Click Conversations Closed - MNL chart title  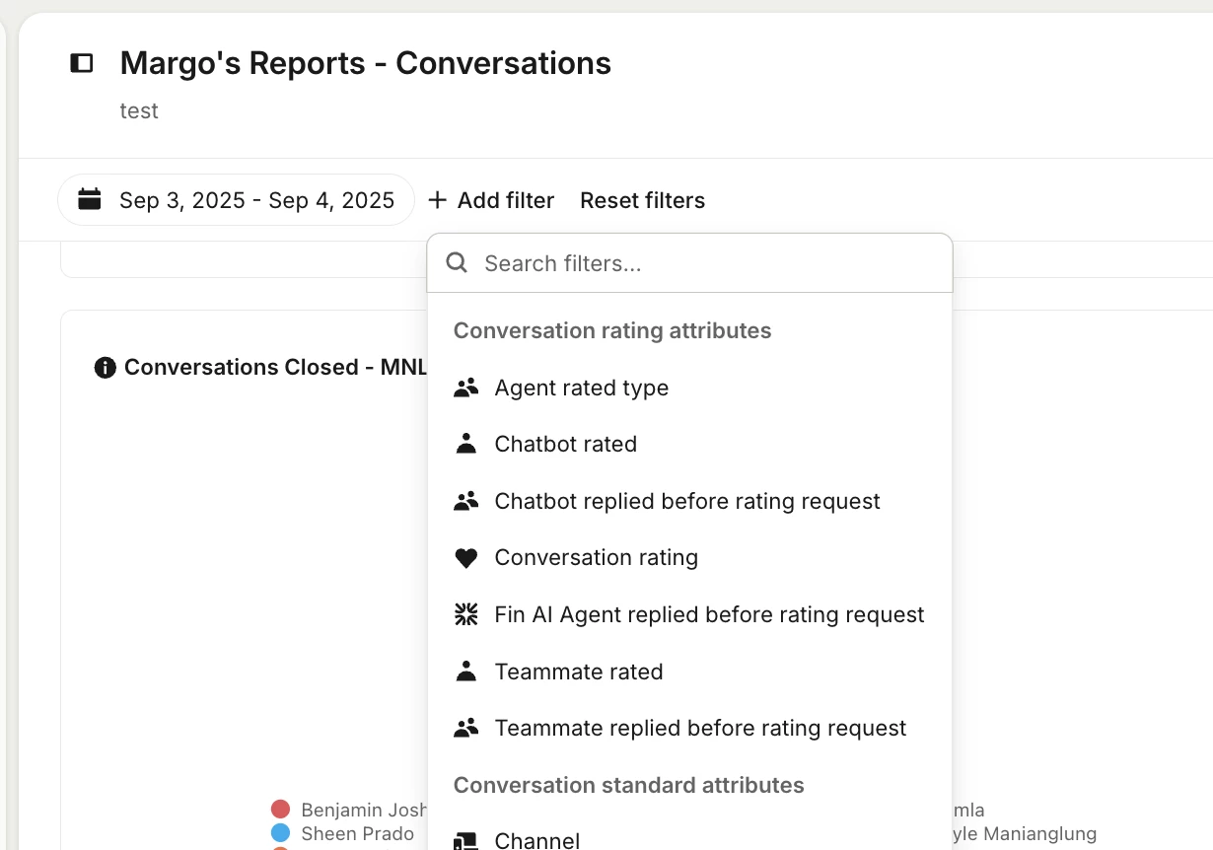point(276,368)
